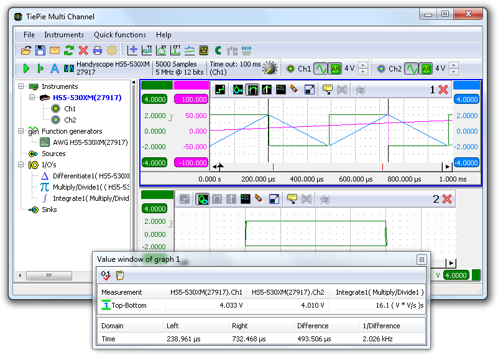Click graph 1 zoom/resize icon
Image resolution: width=498 pixels, height=355 pixels.
[x=310, y=90]
